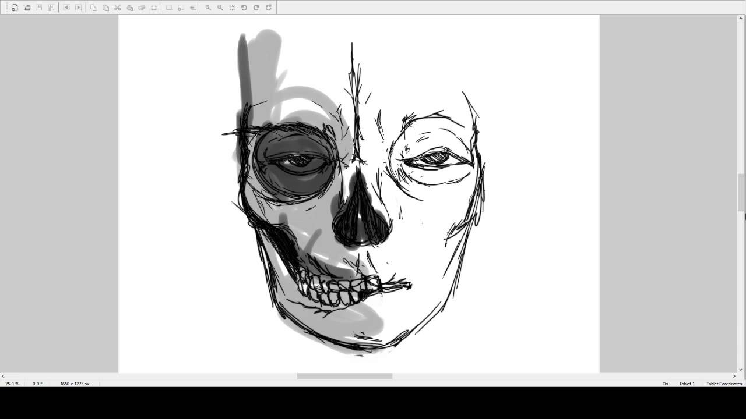Click the New document icon
Screen dimensions: 746x419
(15, 8)
